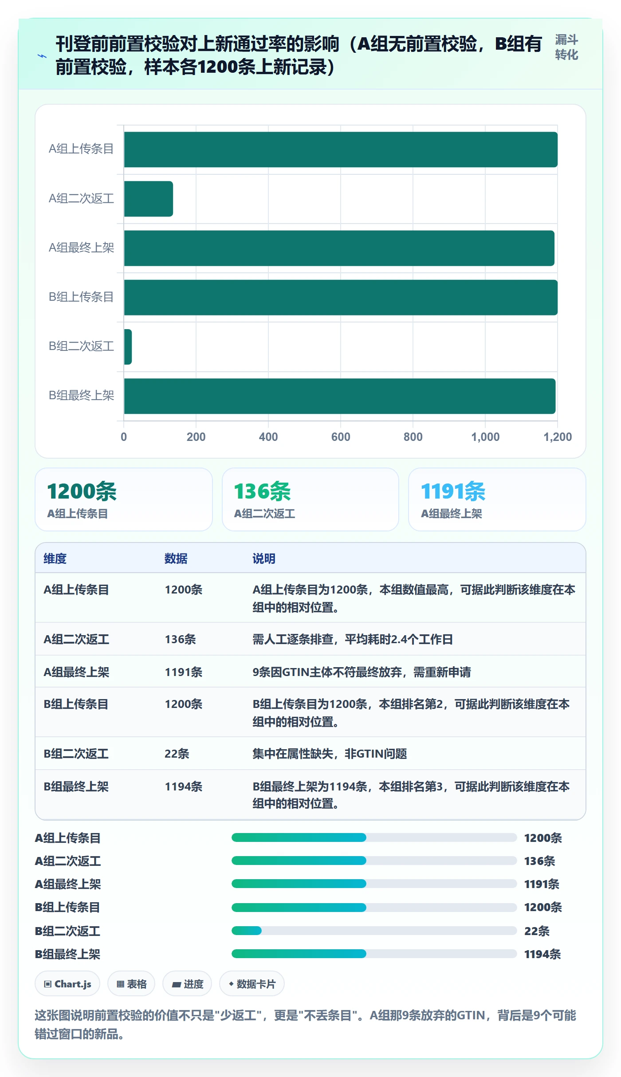Select the 进度 tag chip
Screen dimensions: 621x1077
click(x=187, y=984)
